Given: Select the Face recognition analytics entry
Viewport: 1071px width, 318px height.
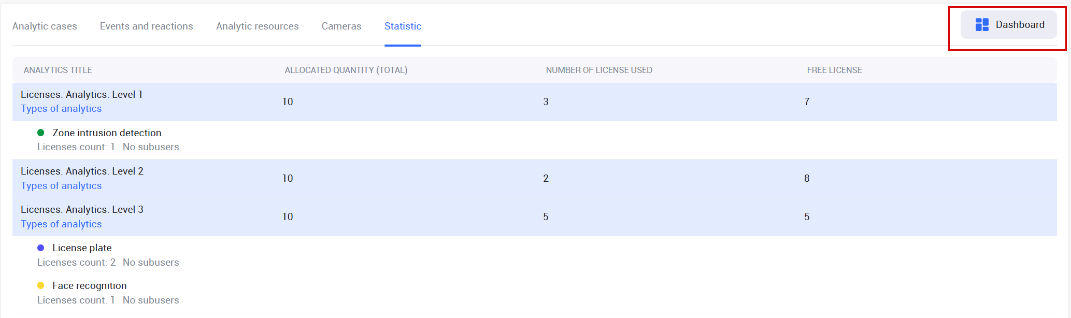Looking at the screenshot, I should [89, 286].
